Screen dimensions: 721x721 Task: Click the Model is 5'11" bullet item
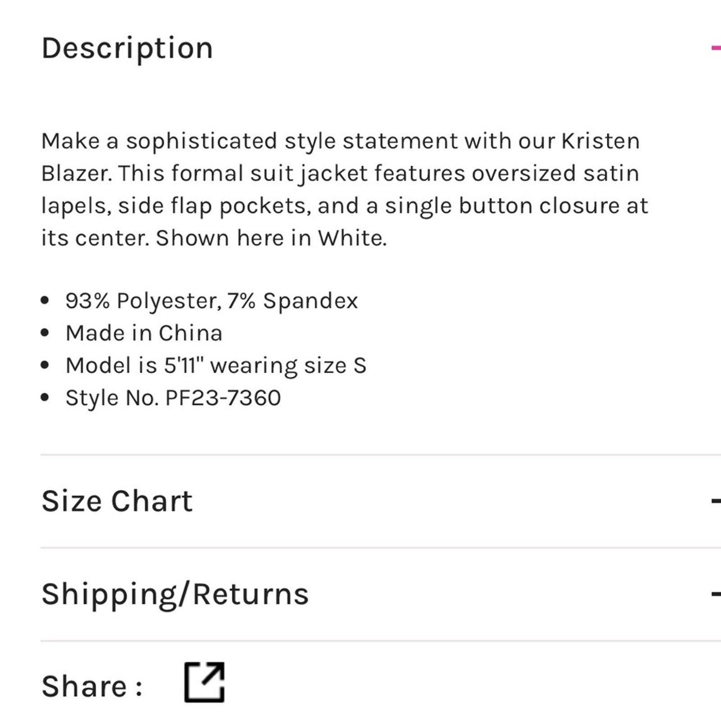(216, 365)
